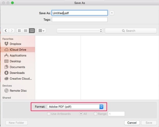The image size is (159, 127).
Task: Switch to column view mode
Action: pyautogui.click(x=32, y=31)
